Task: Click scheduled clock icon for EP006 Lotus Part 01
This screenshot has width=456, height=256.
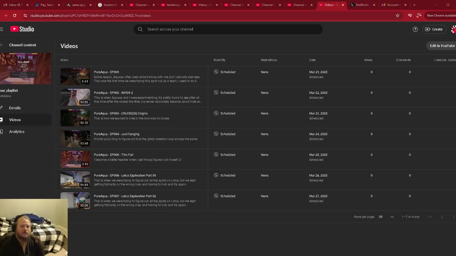Action: pos(216,175)
